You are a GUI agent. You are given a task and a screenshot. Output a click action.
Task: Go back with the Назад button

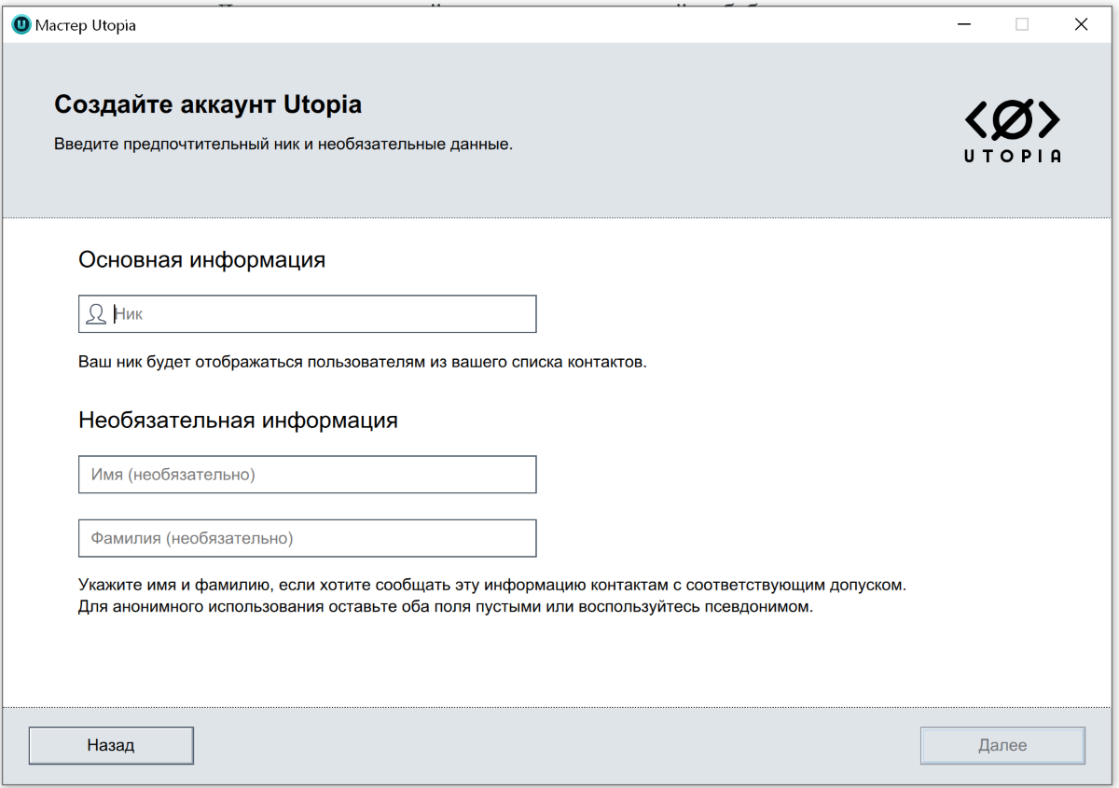coord(111,745)
